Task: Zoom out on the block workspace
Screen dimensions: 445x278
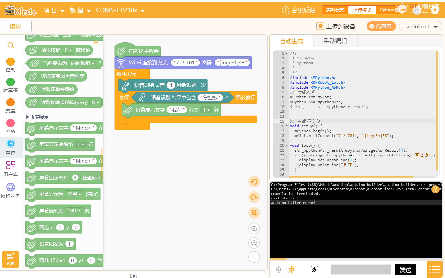Action: (x=254, y=243)
